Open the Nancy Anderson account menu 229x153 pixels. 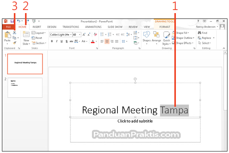(x=207, y=27)
